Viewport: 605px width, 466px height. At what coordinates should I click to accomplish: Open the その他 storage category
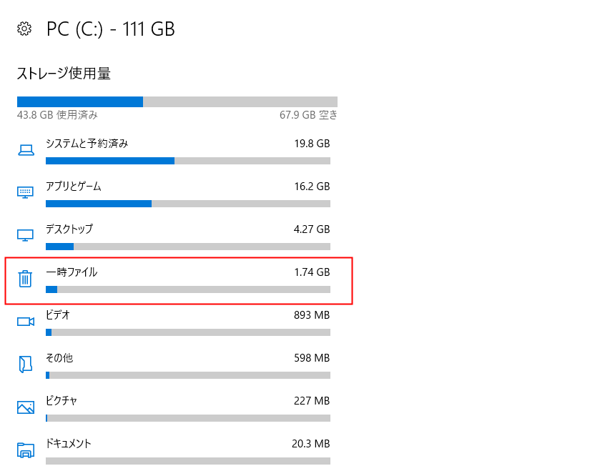(59, 358)
